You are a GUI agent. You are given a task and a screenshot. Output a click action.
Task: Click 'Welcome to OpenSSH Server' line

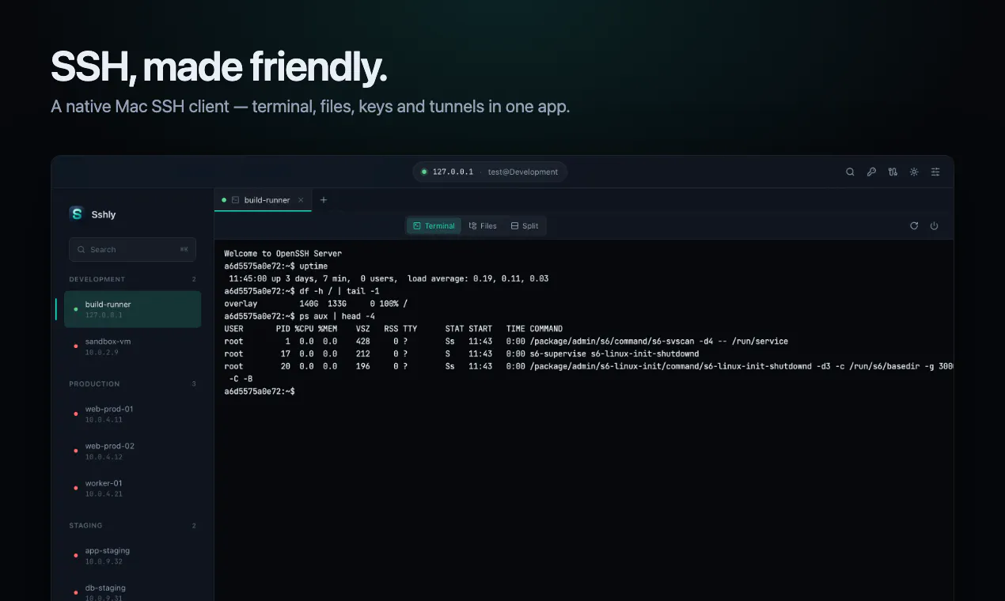click(283, 253)
